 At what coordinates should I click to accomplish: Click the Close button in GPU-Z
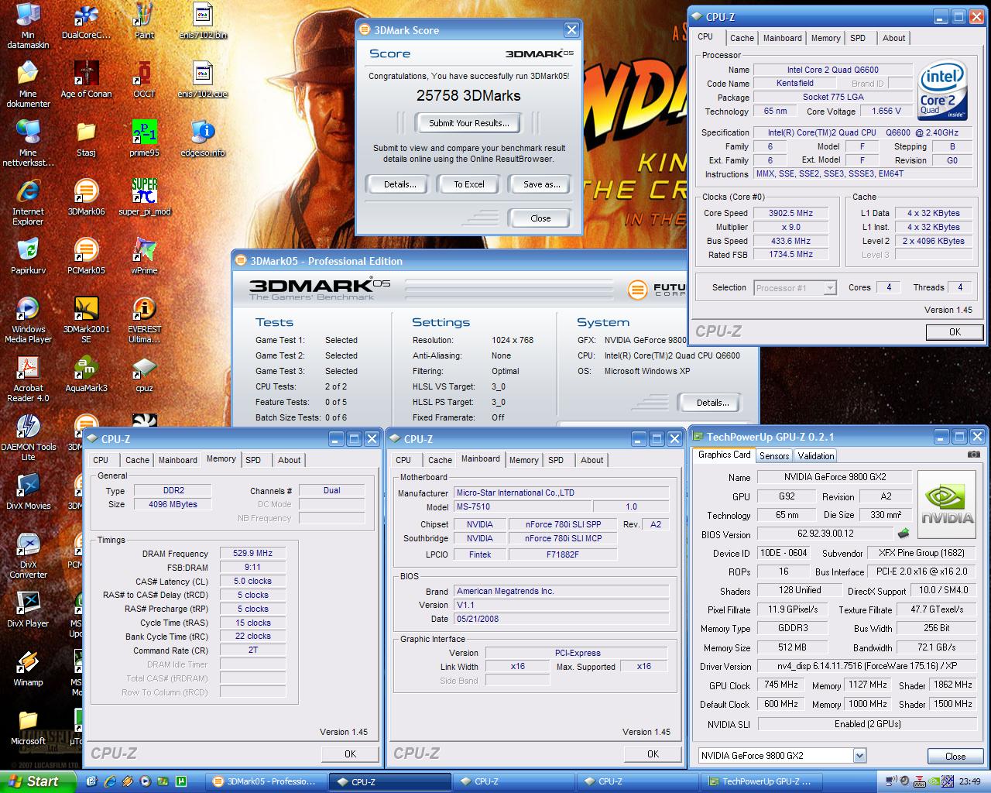click(x=955, y=756)
